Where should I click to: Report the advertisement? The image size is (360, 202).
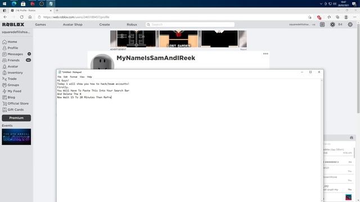[x=244, y=49]
